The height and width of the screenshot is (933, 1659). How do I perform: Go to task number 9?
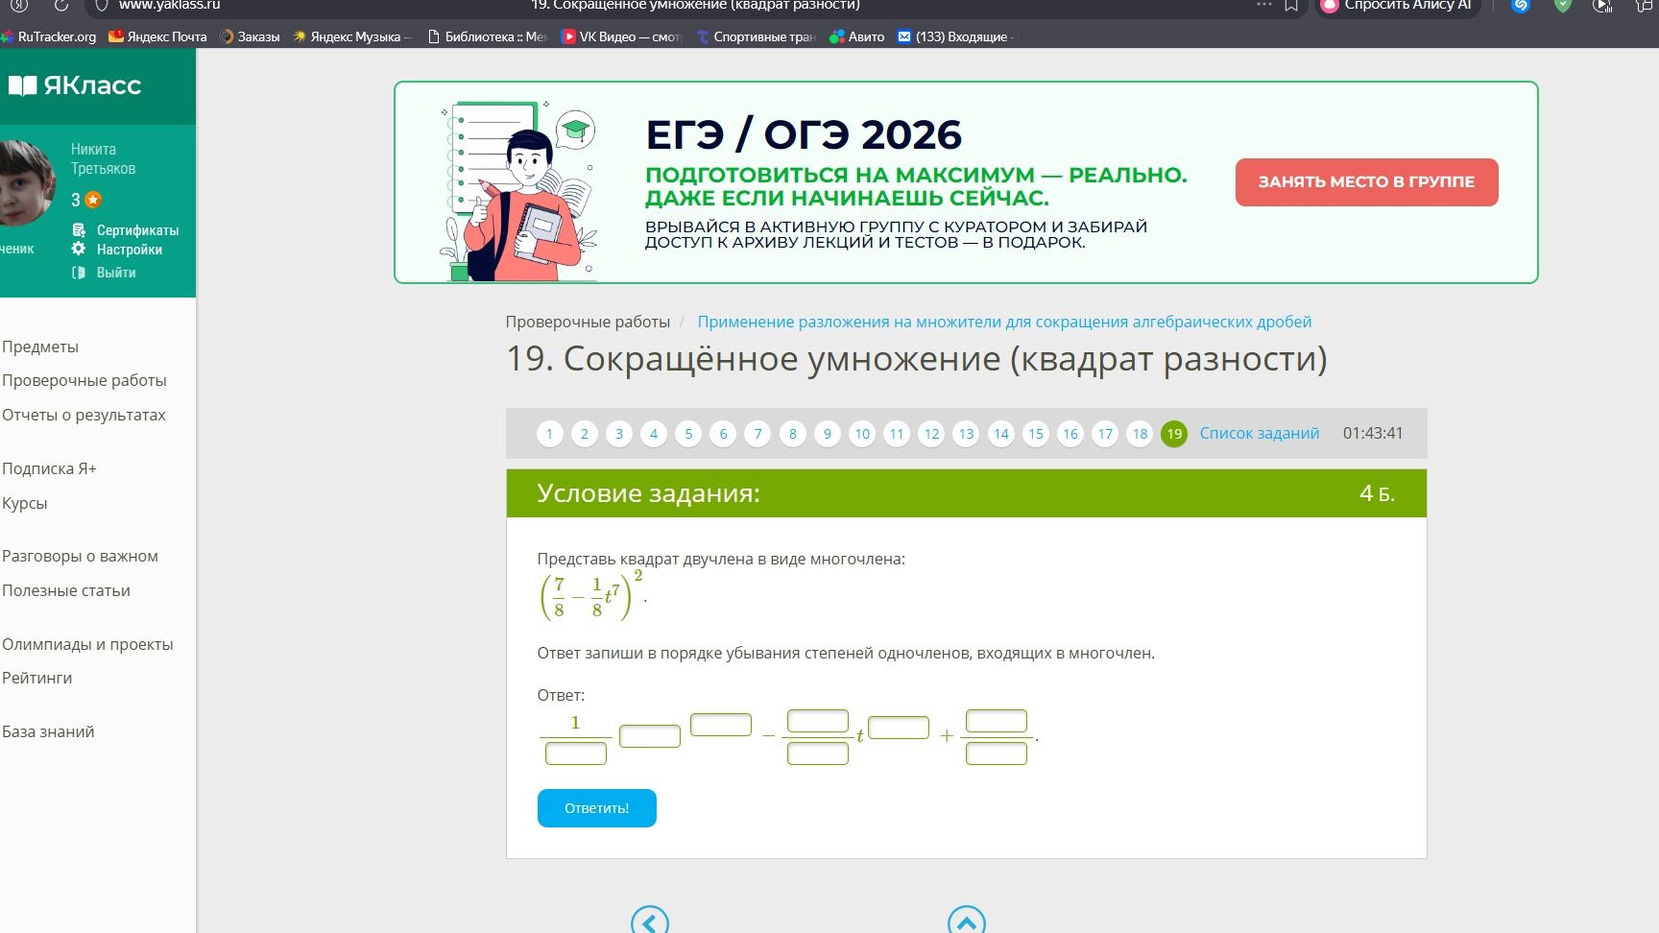827,434
